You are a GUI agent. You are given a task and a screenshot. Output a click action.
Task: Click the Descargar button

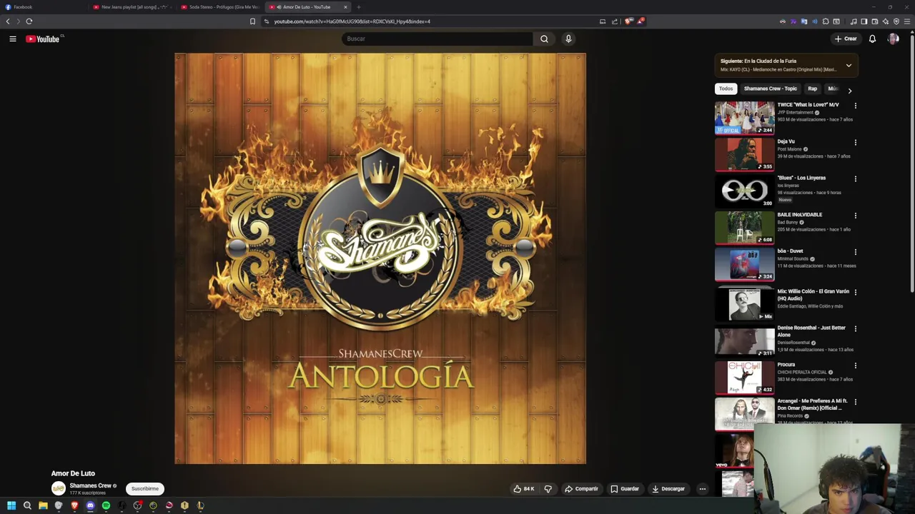[x=668, y=489]
